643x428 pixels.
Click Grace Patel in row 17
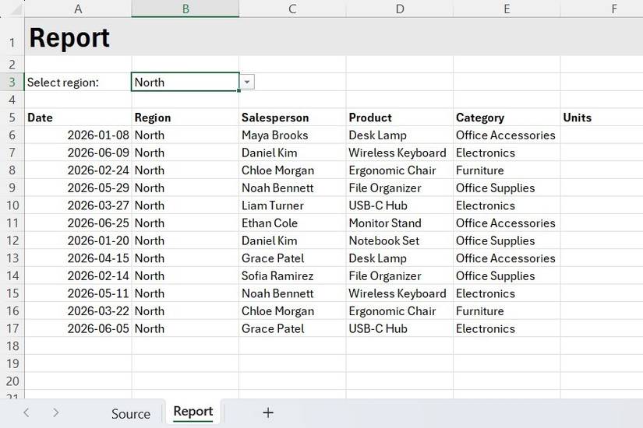click(x=292, y=329)
